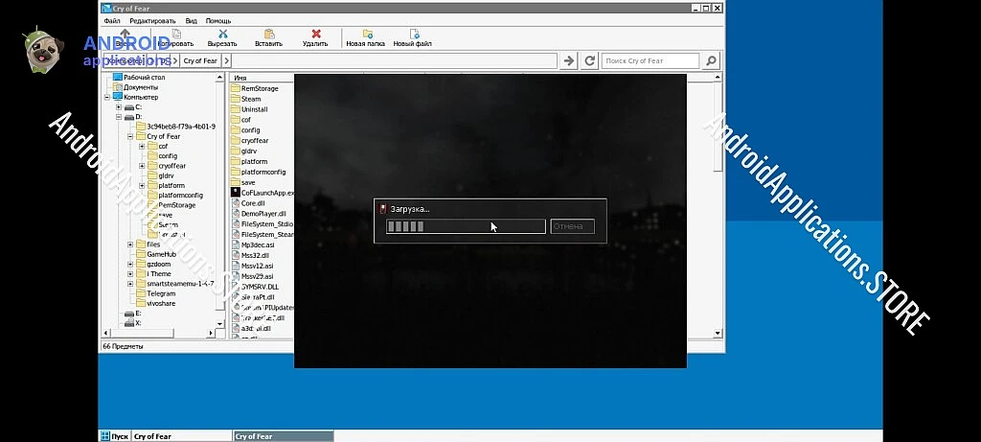Click the Вырезать (Cut) scissors icon

click(222, 35)
